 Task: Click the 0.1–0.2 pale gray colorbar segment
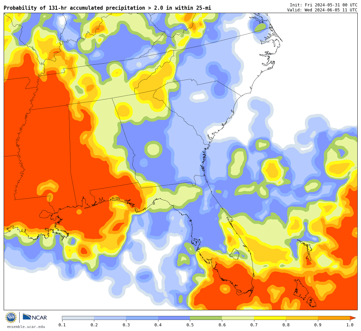78,318
